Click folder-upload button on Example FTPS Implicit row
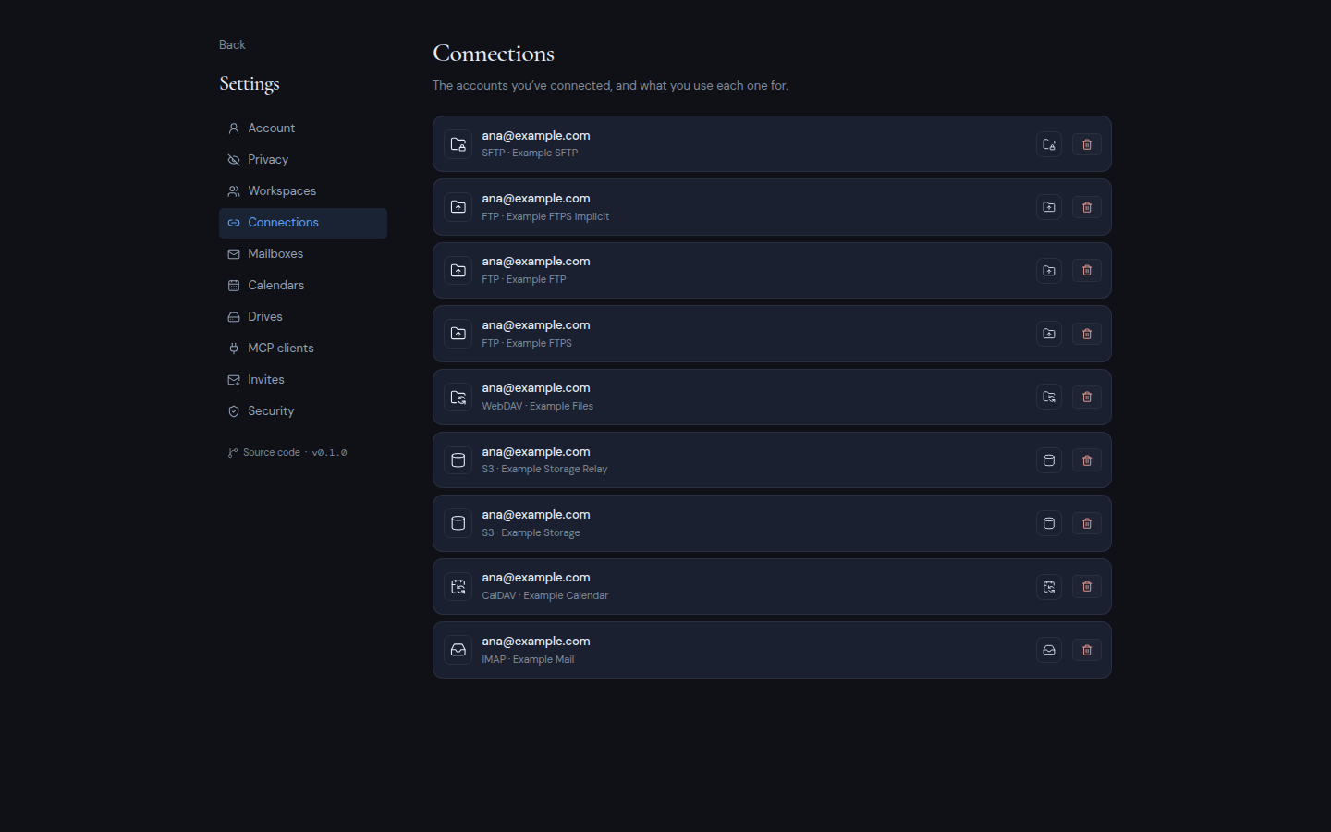 click(x=1049, y=207)
